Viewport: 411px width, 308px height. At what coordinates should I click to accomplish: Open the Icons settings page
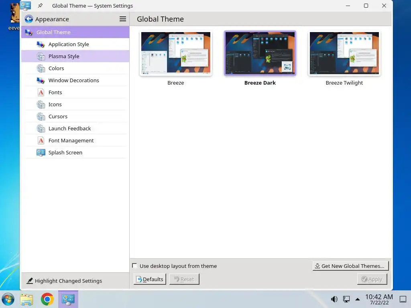pos(75,105)
